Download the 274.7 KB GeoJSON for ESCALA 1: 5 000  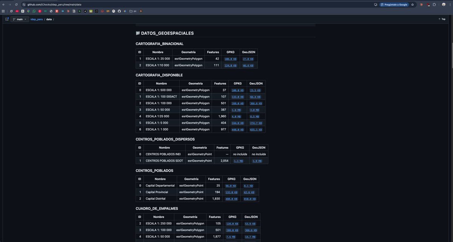point(256,123)
